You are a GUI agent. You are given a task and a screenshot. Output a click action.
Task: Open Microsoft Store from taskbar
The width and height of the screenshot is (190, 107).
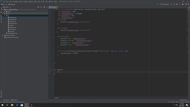[x=22, y=105]
